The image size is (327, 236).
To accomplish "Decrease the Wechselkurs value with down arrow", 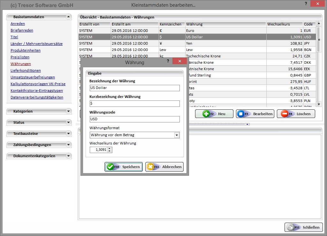I will pos(110,151).
